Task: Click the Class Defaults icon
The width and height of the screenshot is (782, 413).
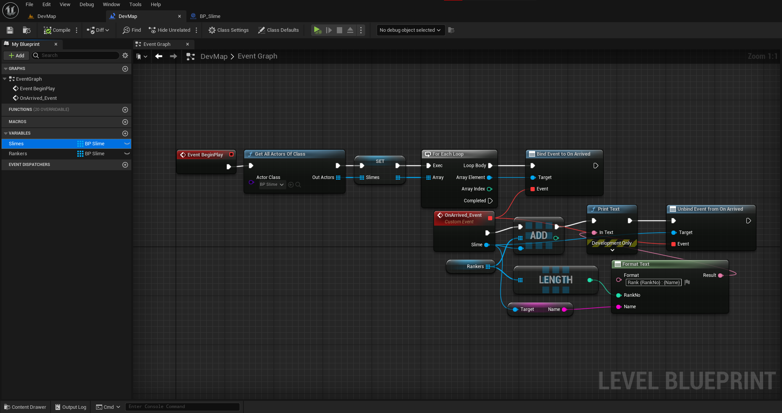Action: point(262,30)
